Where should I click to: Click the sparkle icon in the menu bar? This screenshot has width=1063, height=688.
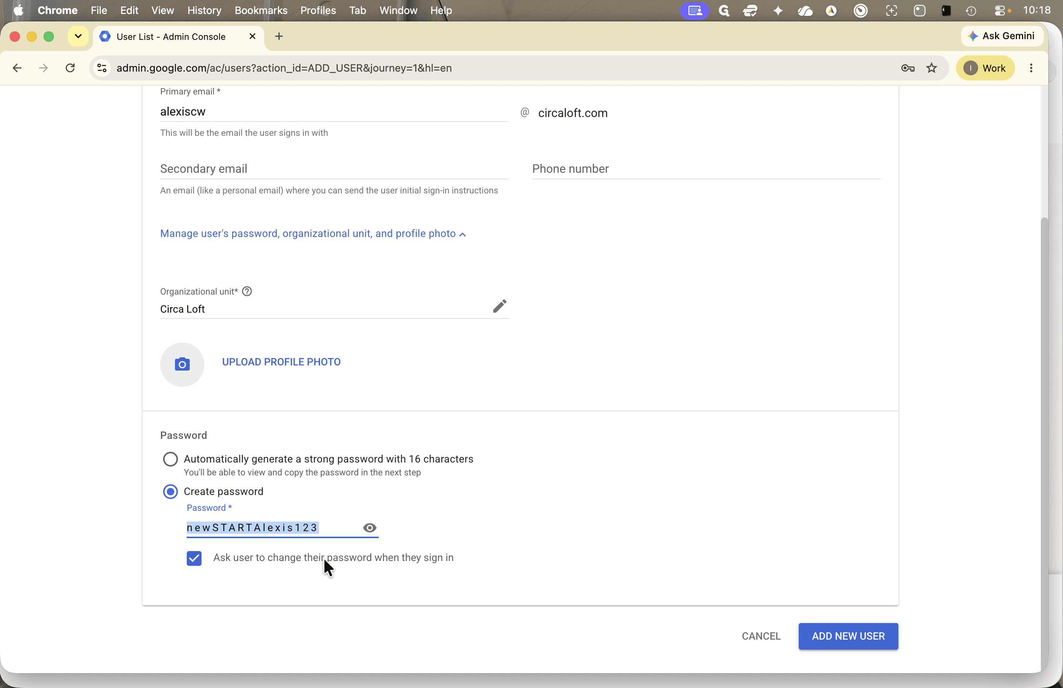click(778, 10)
